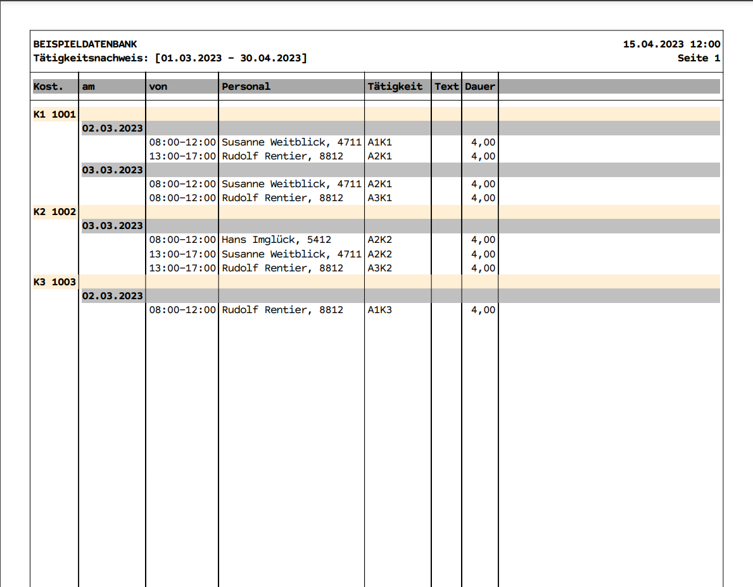Select the Kost. column header
This screenshot has width=753, height=587.
(x=49, y=87)
